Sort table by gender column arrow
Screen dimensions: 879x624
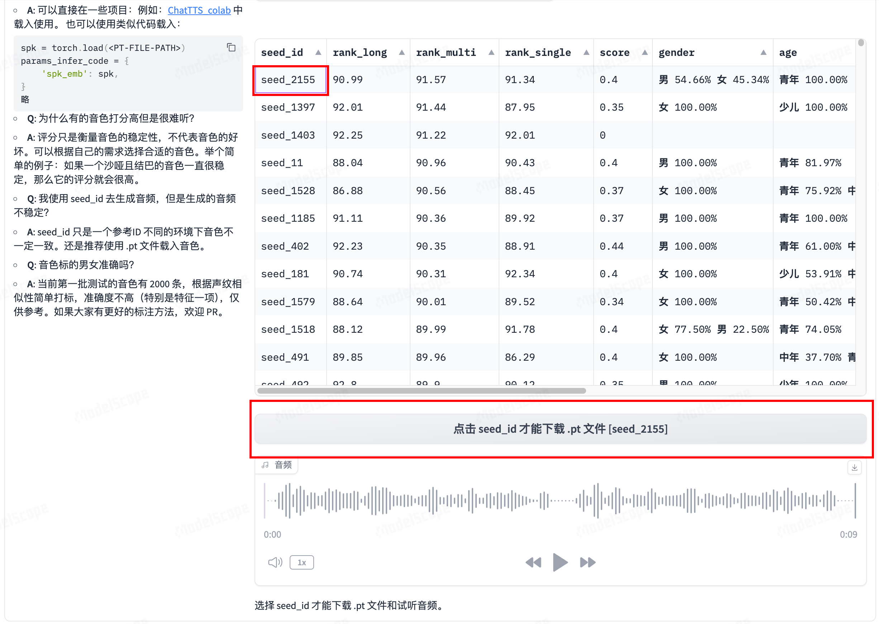click(763, 53)
